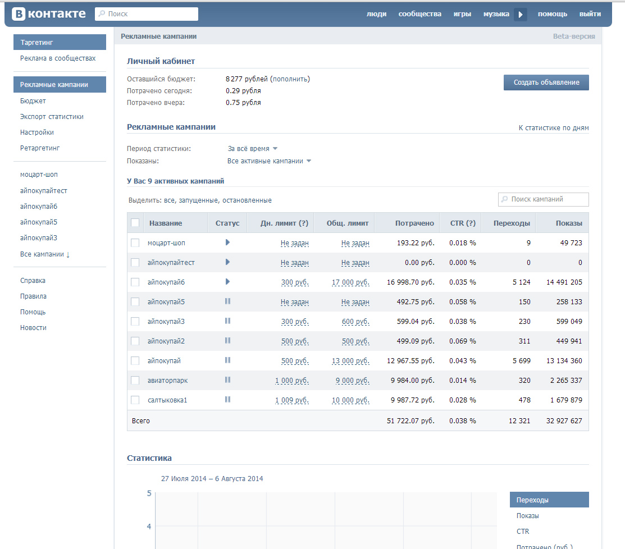Screen dimensions: 625x549
Task: Open the 'сообщества' header menu
Action: [x=419, y=14]
